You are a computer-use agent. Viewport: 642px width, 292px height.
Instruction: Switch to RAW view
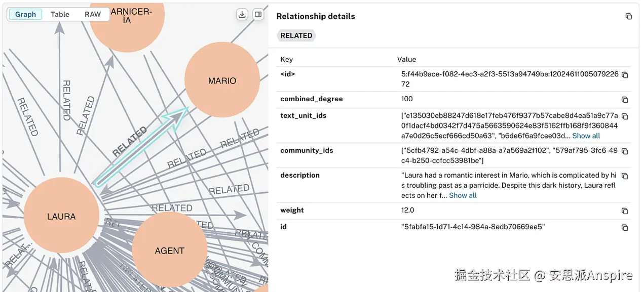(93, 14)
